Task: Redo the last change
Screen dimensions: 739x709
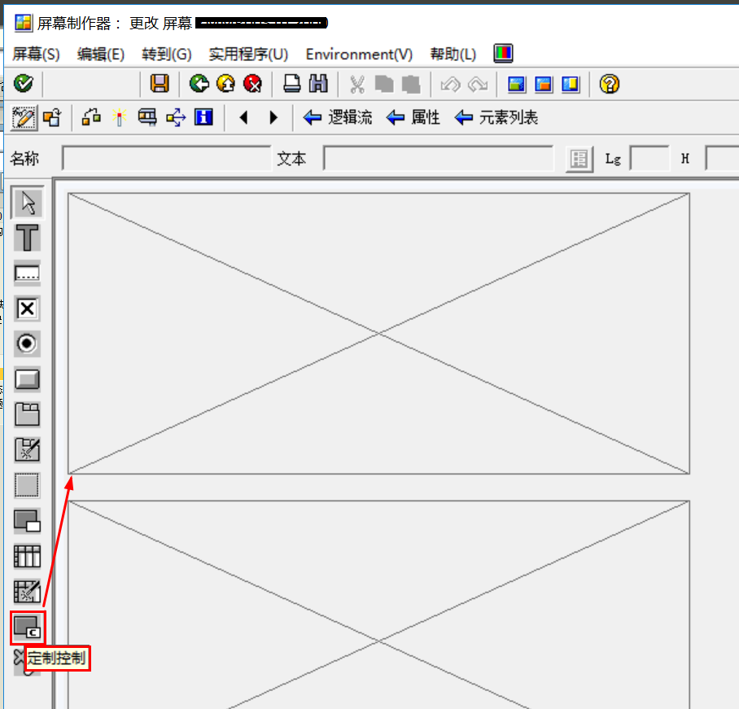Action: pyautogui.click(x=478, y=85)
